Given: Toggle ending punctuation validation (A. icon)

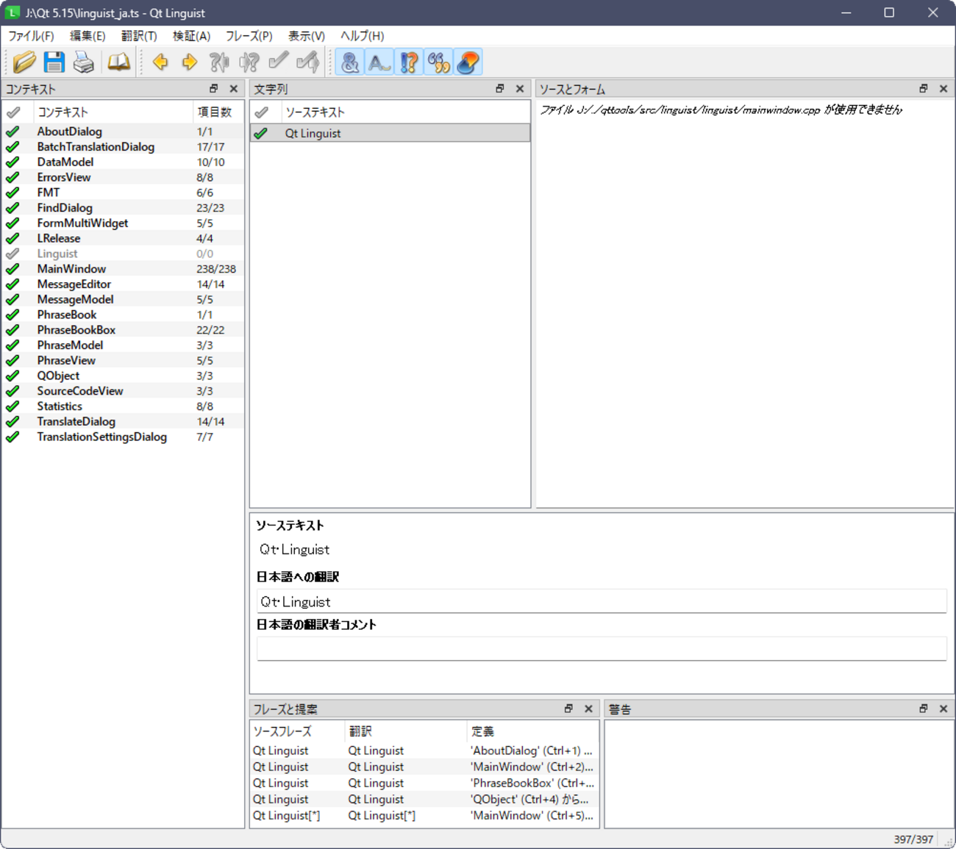Looking at the screenshot, I should (379, 62).
